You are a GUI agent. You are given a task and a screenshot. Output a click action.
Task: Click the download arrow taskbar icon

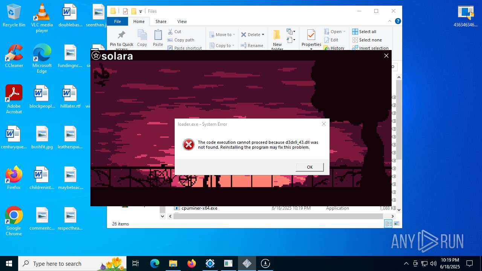tap(265, 263)
